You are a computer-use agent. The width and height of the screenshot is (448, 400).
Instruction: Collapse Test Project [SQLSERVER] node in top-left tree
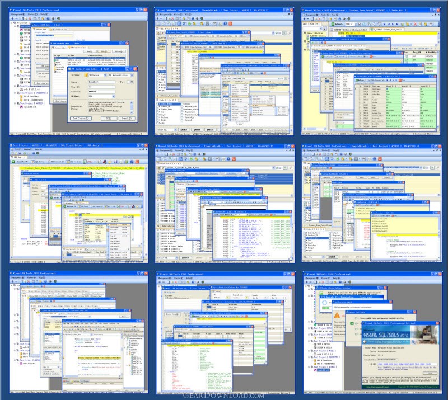coord(16,93)
